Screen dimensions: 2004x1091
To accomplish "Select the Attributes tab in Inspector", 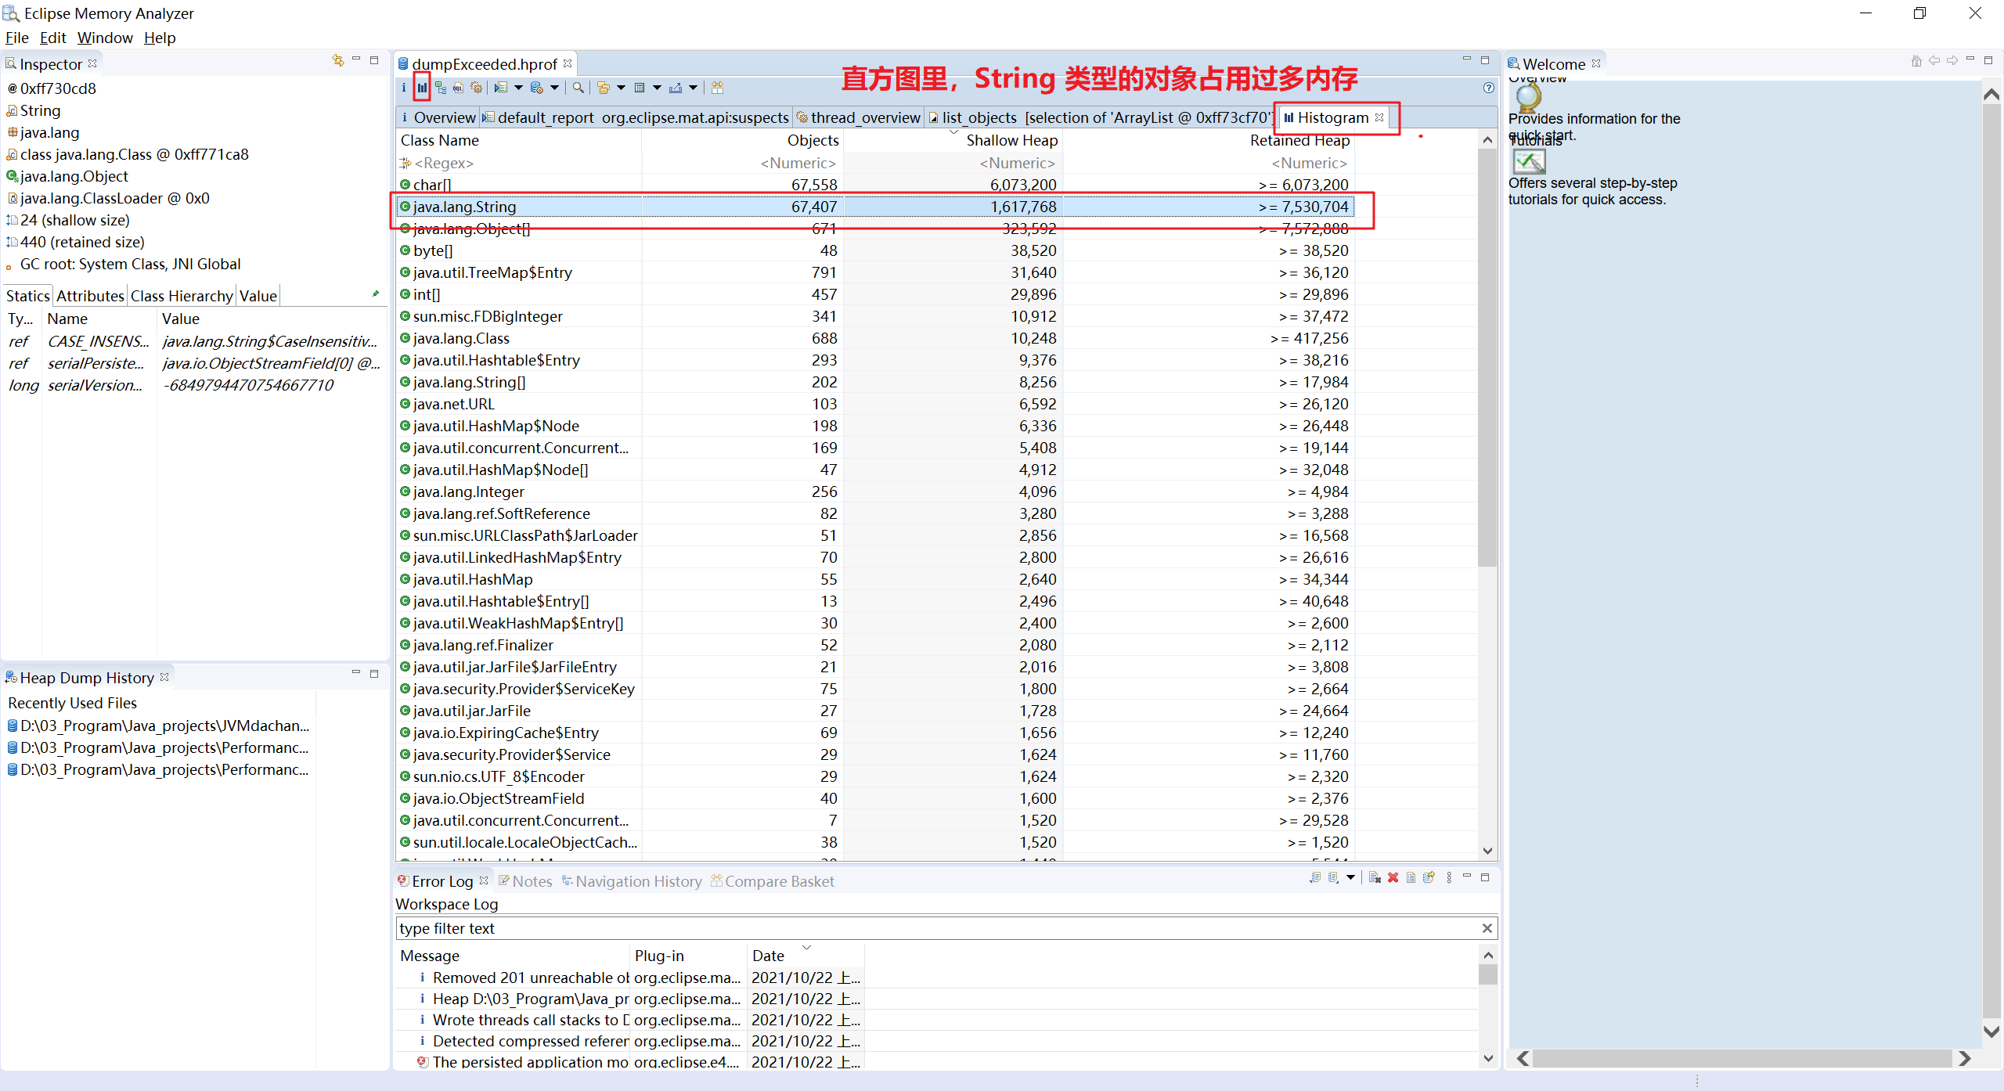I will [x=90, y=296].
